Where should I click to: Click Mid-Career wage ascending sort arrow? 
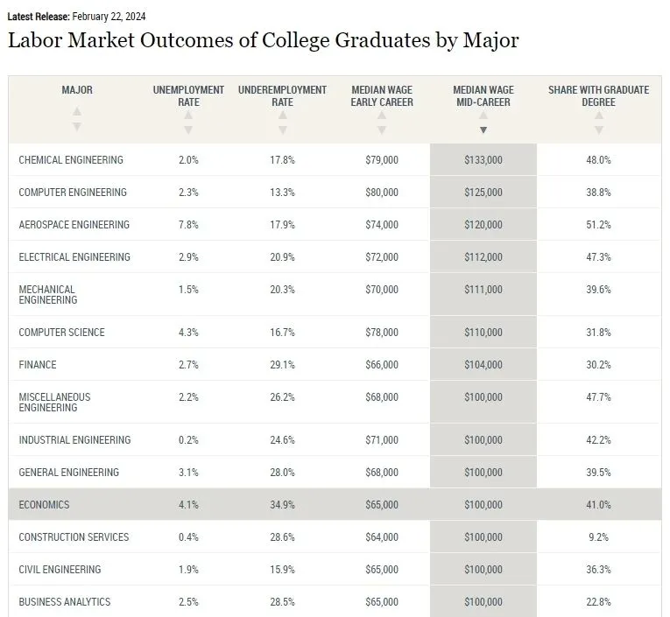coord(483,116)
